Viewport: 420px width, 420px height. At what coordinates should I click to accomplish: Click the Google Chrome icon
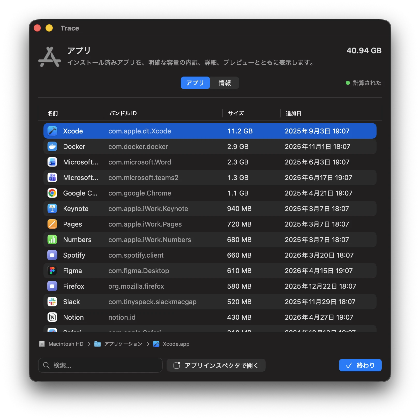pyautogui.click(x=52, y=193)
